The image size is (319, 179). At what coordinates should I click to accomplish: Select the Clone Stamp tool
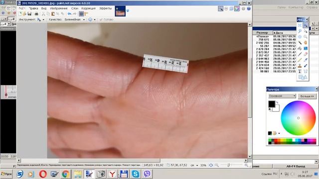[300, 66]
